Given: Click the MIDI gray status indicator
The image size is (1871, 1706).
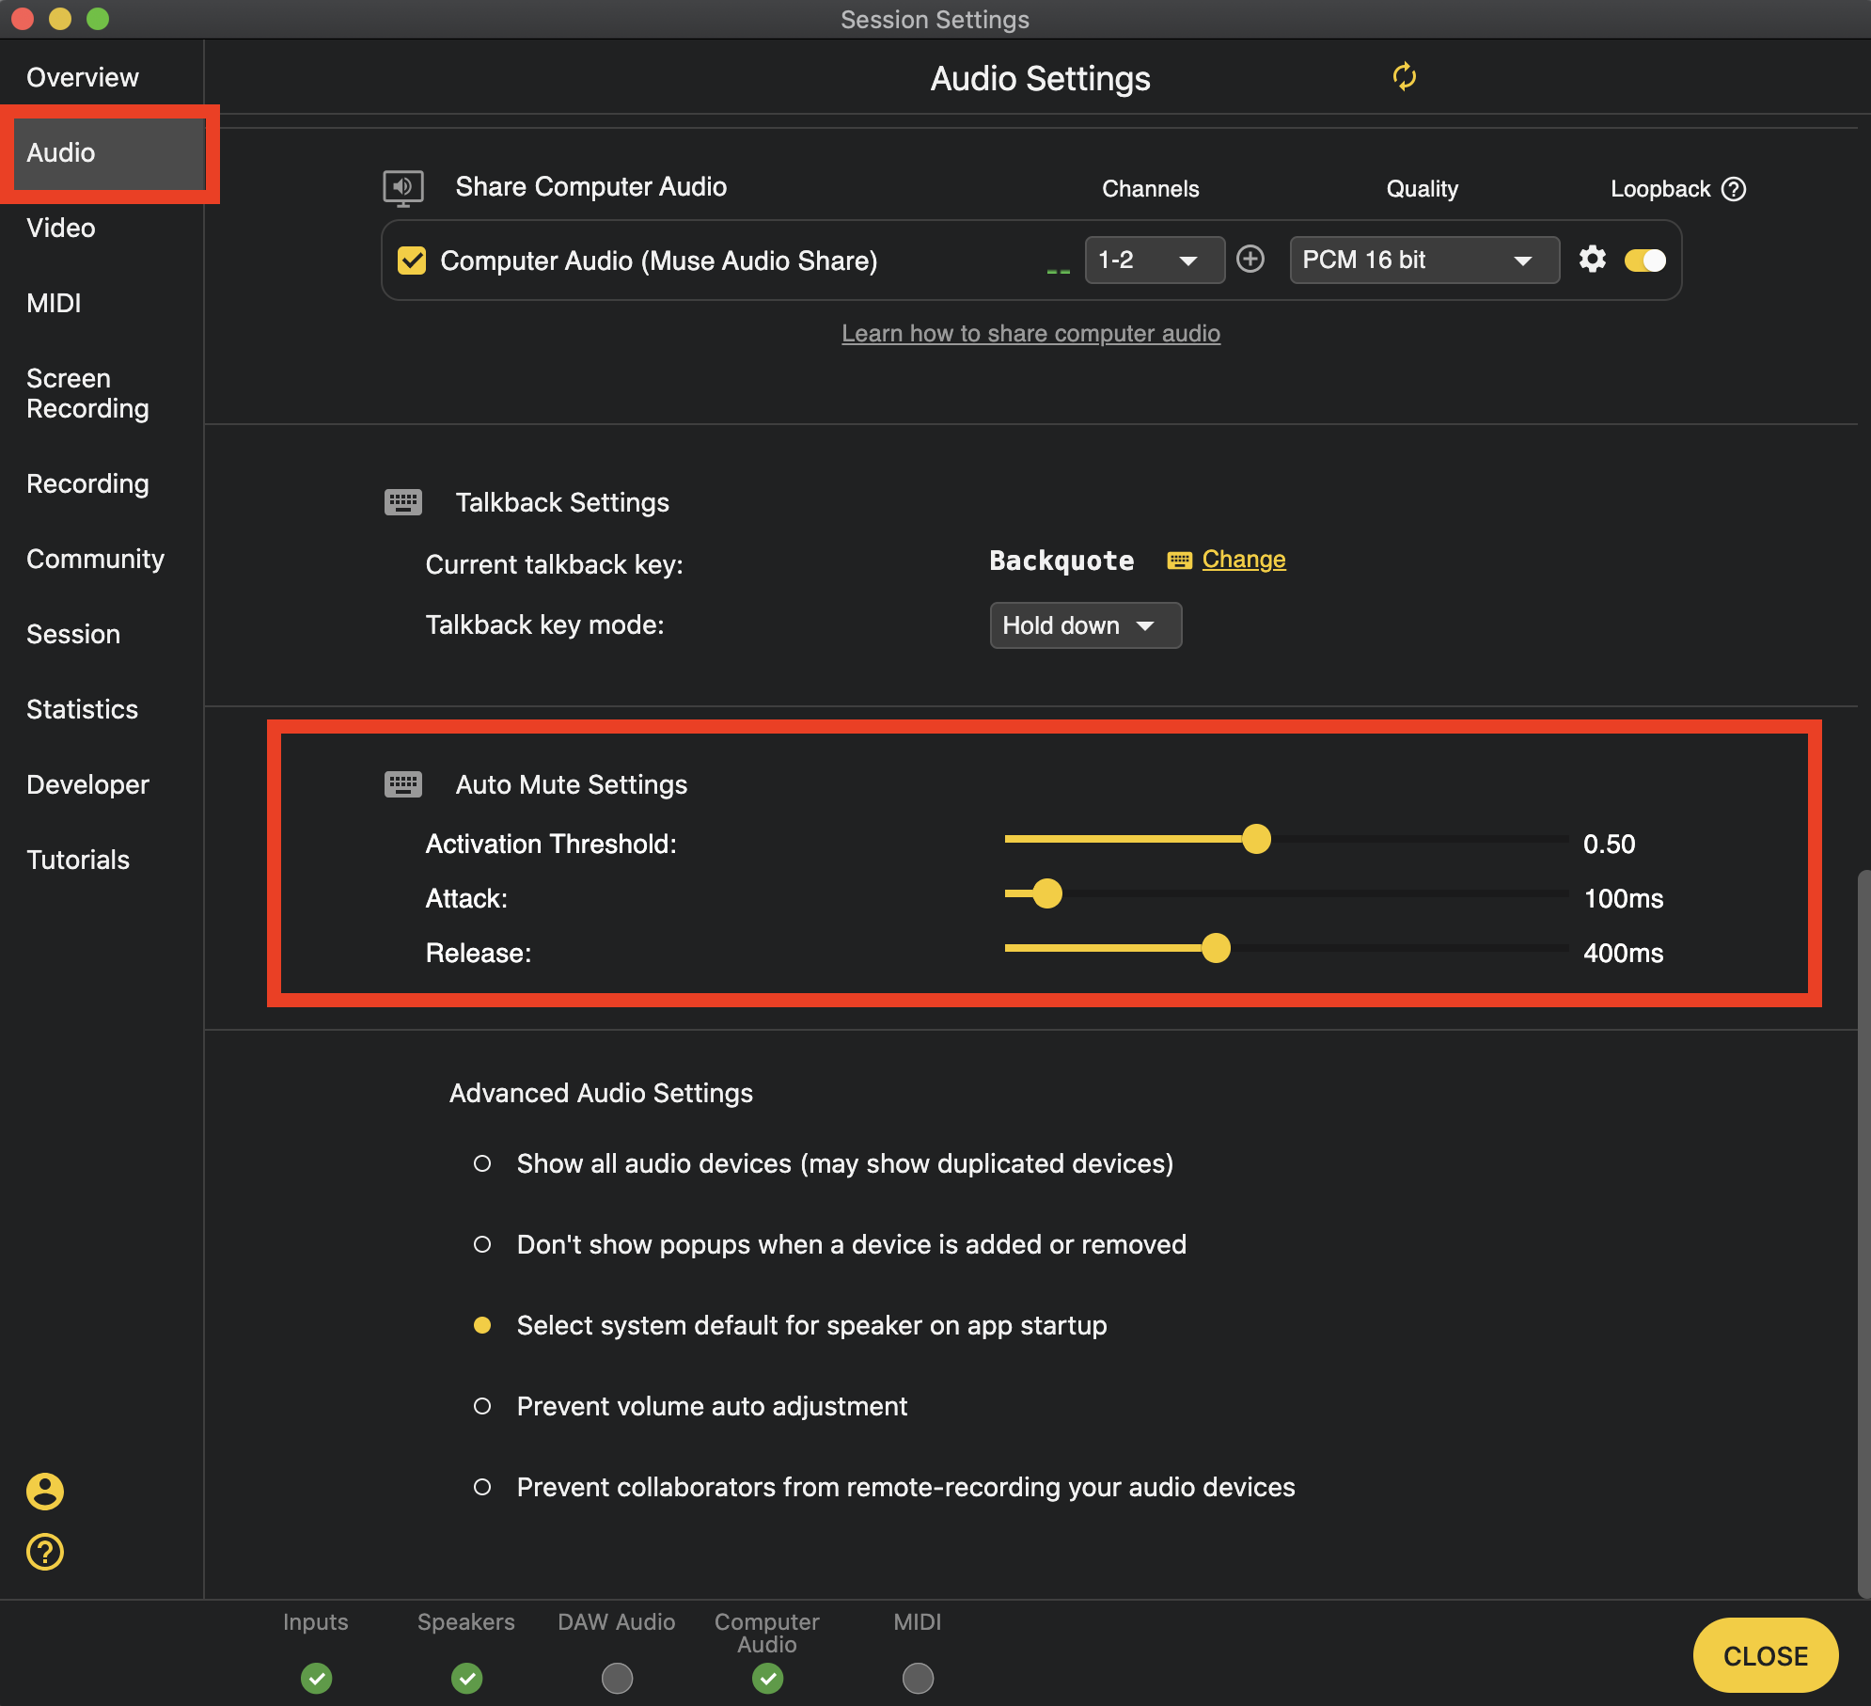Looking at the screenshot, I should tap(918, 1678).
